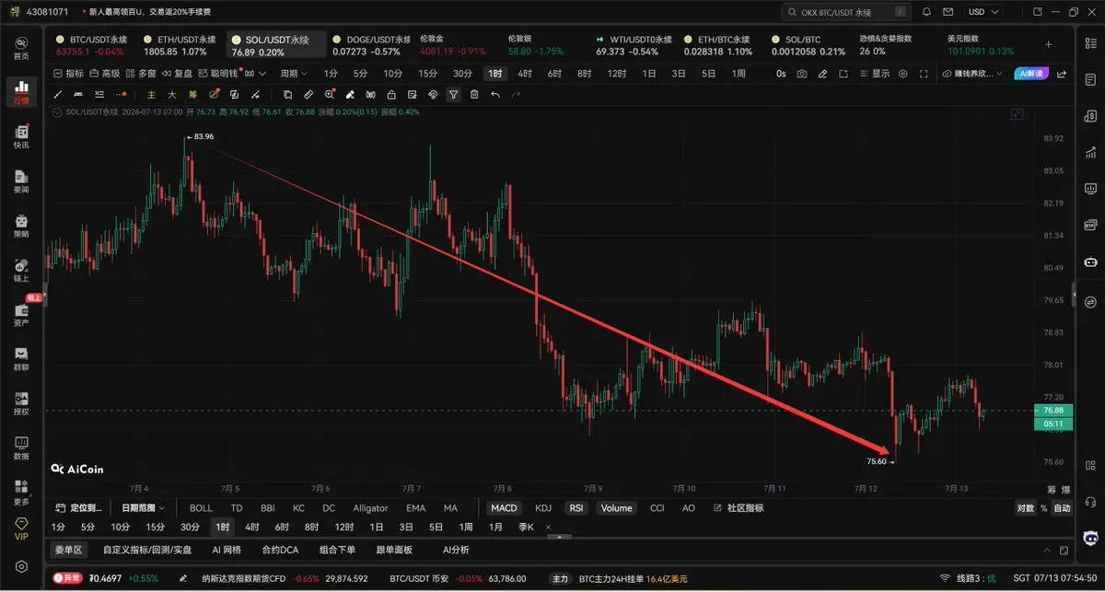Click the lock drawings icon
1105x592 pixels.
[x=391, y=94]
